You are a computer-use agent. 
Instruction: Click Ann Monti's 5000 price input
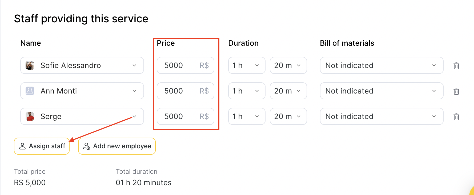[186, 91]
